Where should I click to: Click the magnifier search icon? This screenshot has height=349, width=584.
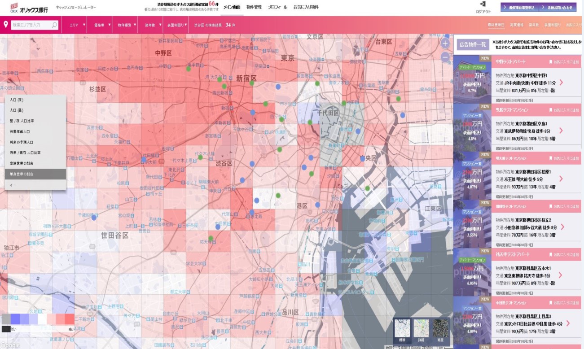(x=54, y=25)
